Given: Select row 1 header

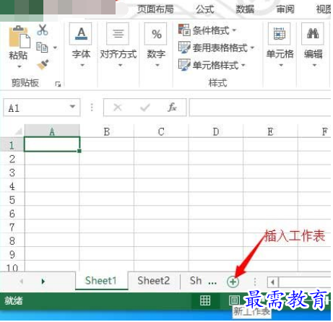Looking at the screenshot, I should [x=12, y=145].
